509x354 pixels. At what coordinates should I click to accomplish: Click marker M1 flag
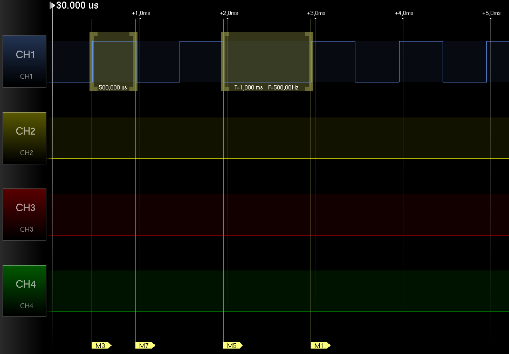pos(320,345)
